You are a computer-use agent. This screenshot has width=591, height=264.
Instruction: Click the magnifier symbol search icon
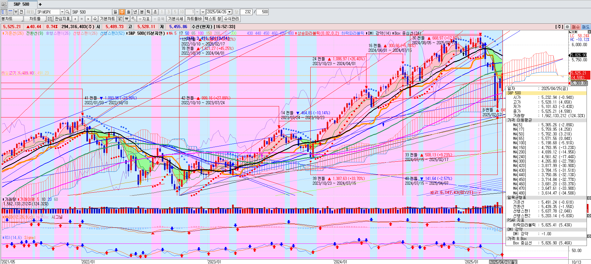(x=67, y=12)
